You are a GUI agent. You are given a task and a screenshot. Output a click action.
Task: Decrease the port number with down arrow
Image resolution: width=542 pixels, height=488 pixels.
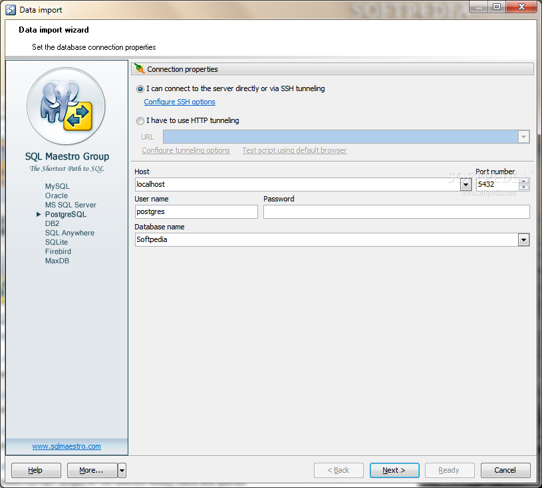[523, 187]
